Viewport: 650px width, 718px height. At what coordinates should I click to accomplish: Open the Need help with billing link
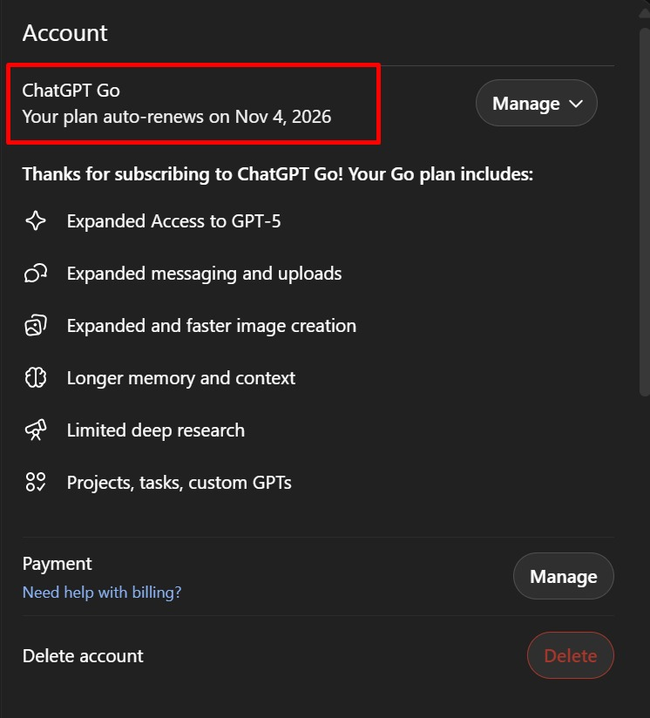(x=102, y=593)
